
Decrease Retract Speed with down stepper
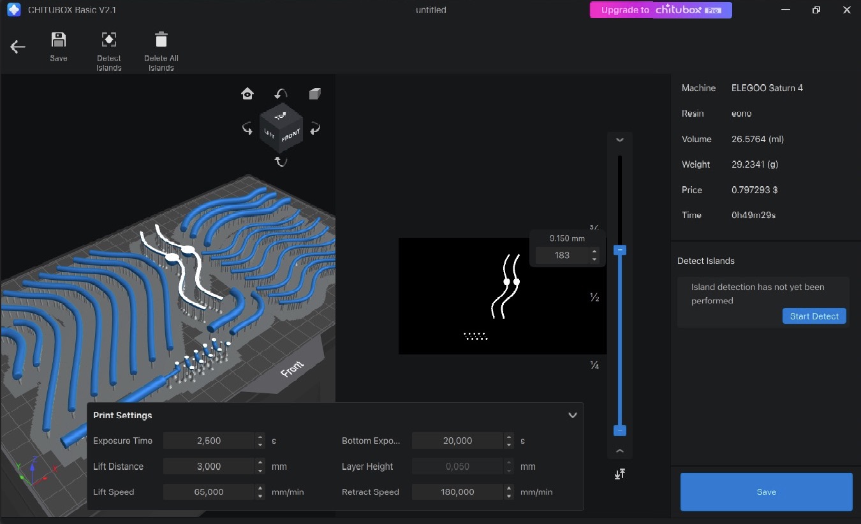[509, 495]
